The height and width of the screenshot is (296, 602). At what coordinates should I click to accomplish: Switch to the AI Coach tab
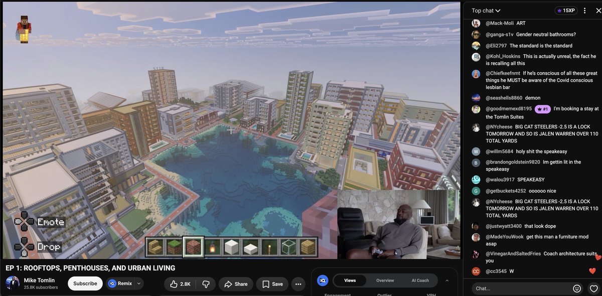pos(420,280)
